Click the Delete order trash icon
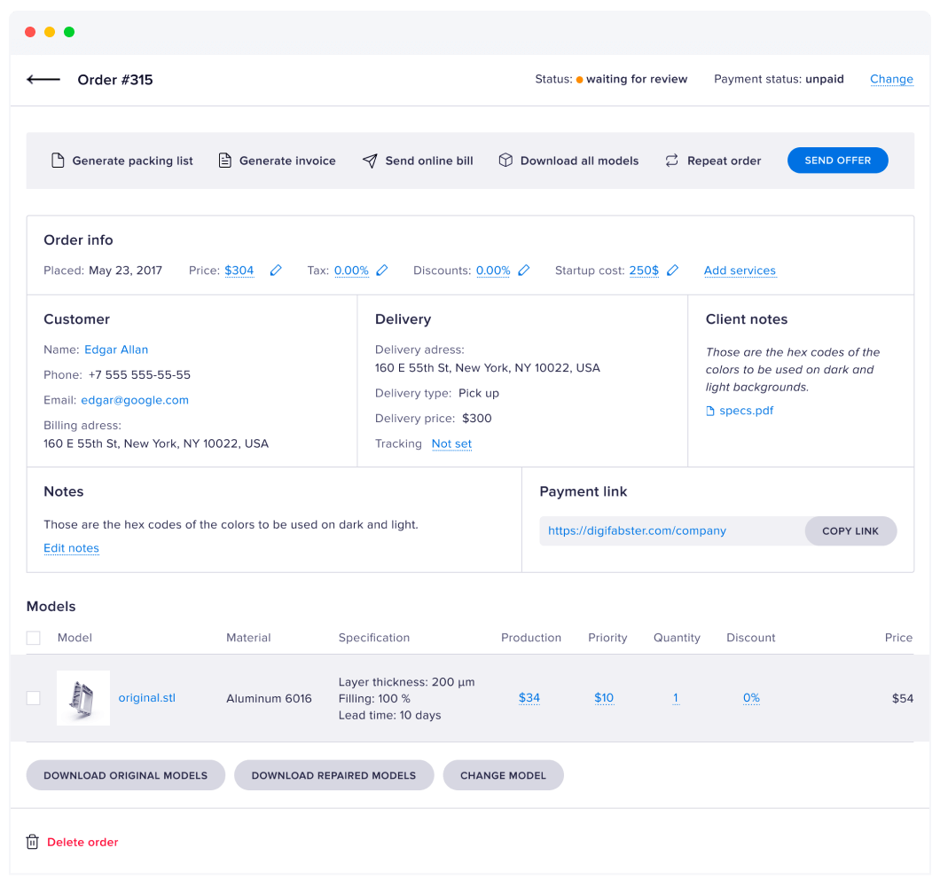 click(33, 842)
